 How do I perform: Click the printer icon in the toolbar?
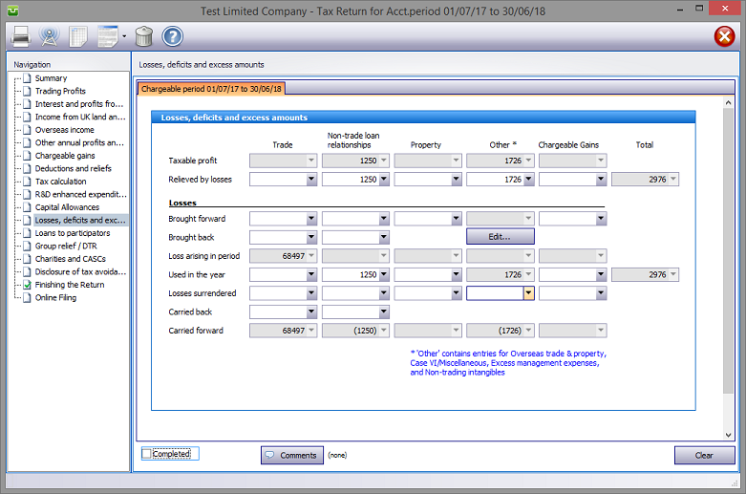click(20, 36)
